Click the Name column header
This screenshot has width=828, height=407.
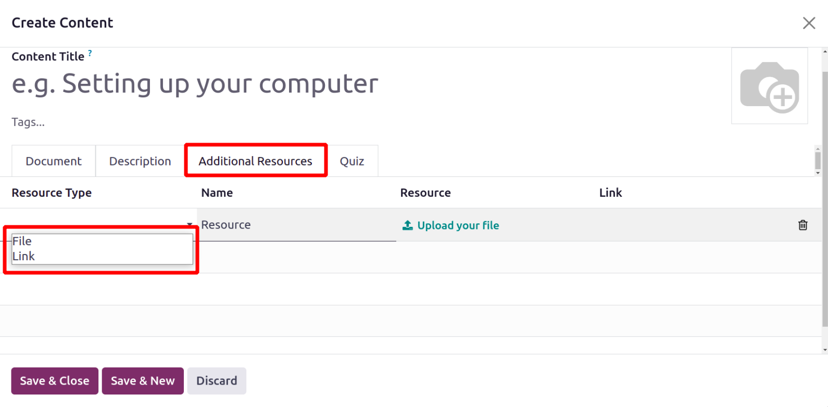tap(217, 193)
